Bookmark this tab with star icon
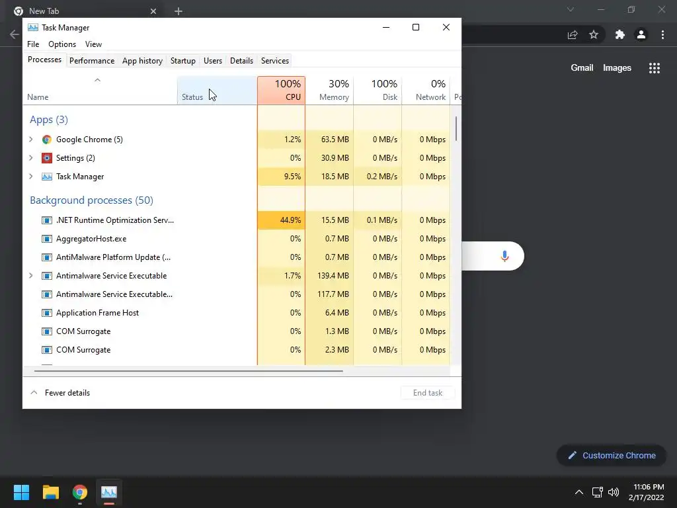This screenshot has width=677, height=508. point(594,34)
